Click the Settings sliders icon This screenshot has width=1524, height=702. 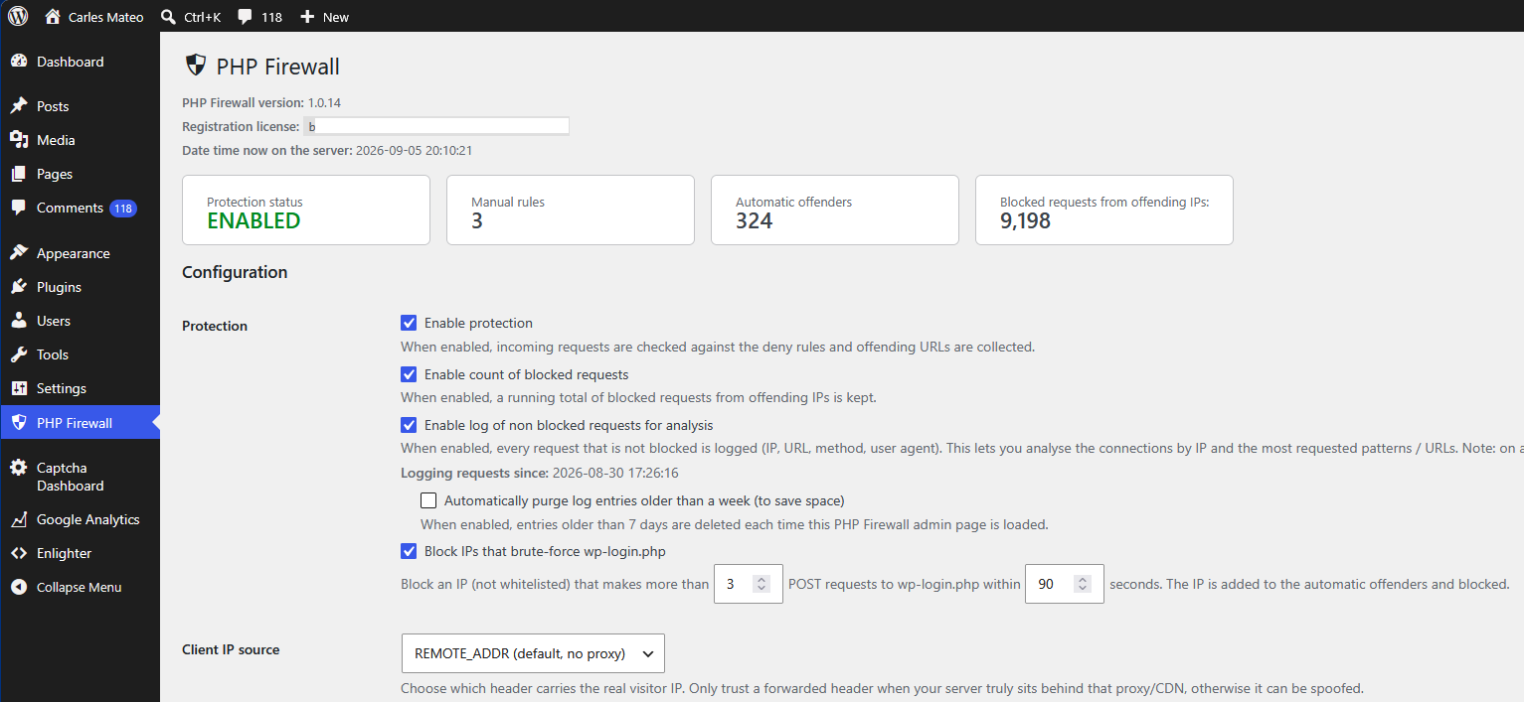[19, 388]
